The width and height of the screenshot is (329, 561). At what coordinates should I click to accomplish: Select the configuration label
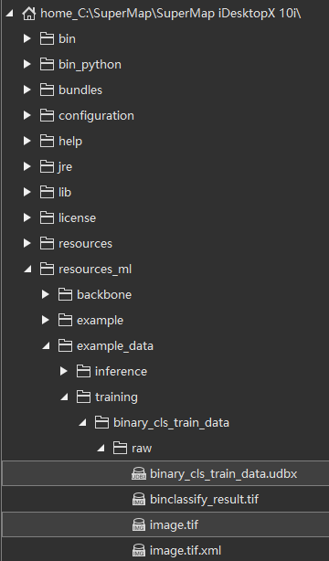tap(96, 116)
